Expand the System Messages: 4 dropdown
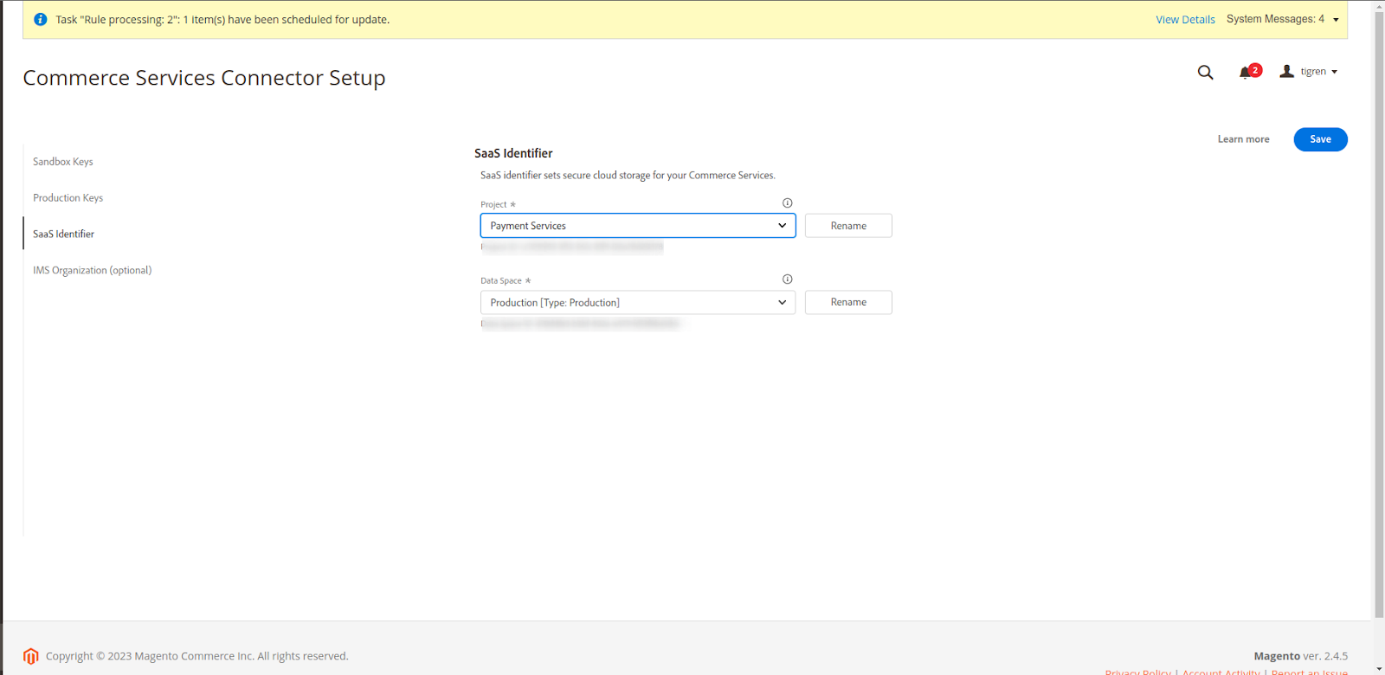Screen dimensions: 1385x675 pos(1283,19)
